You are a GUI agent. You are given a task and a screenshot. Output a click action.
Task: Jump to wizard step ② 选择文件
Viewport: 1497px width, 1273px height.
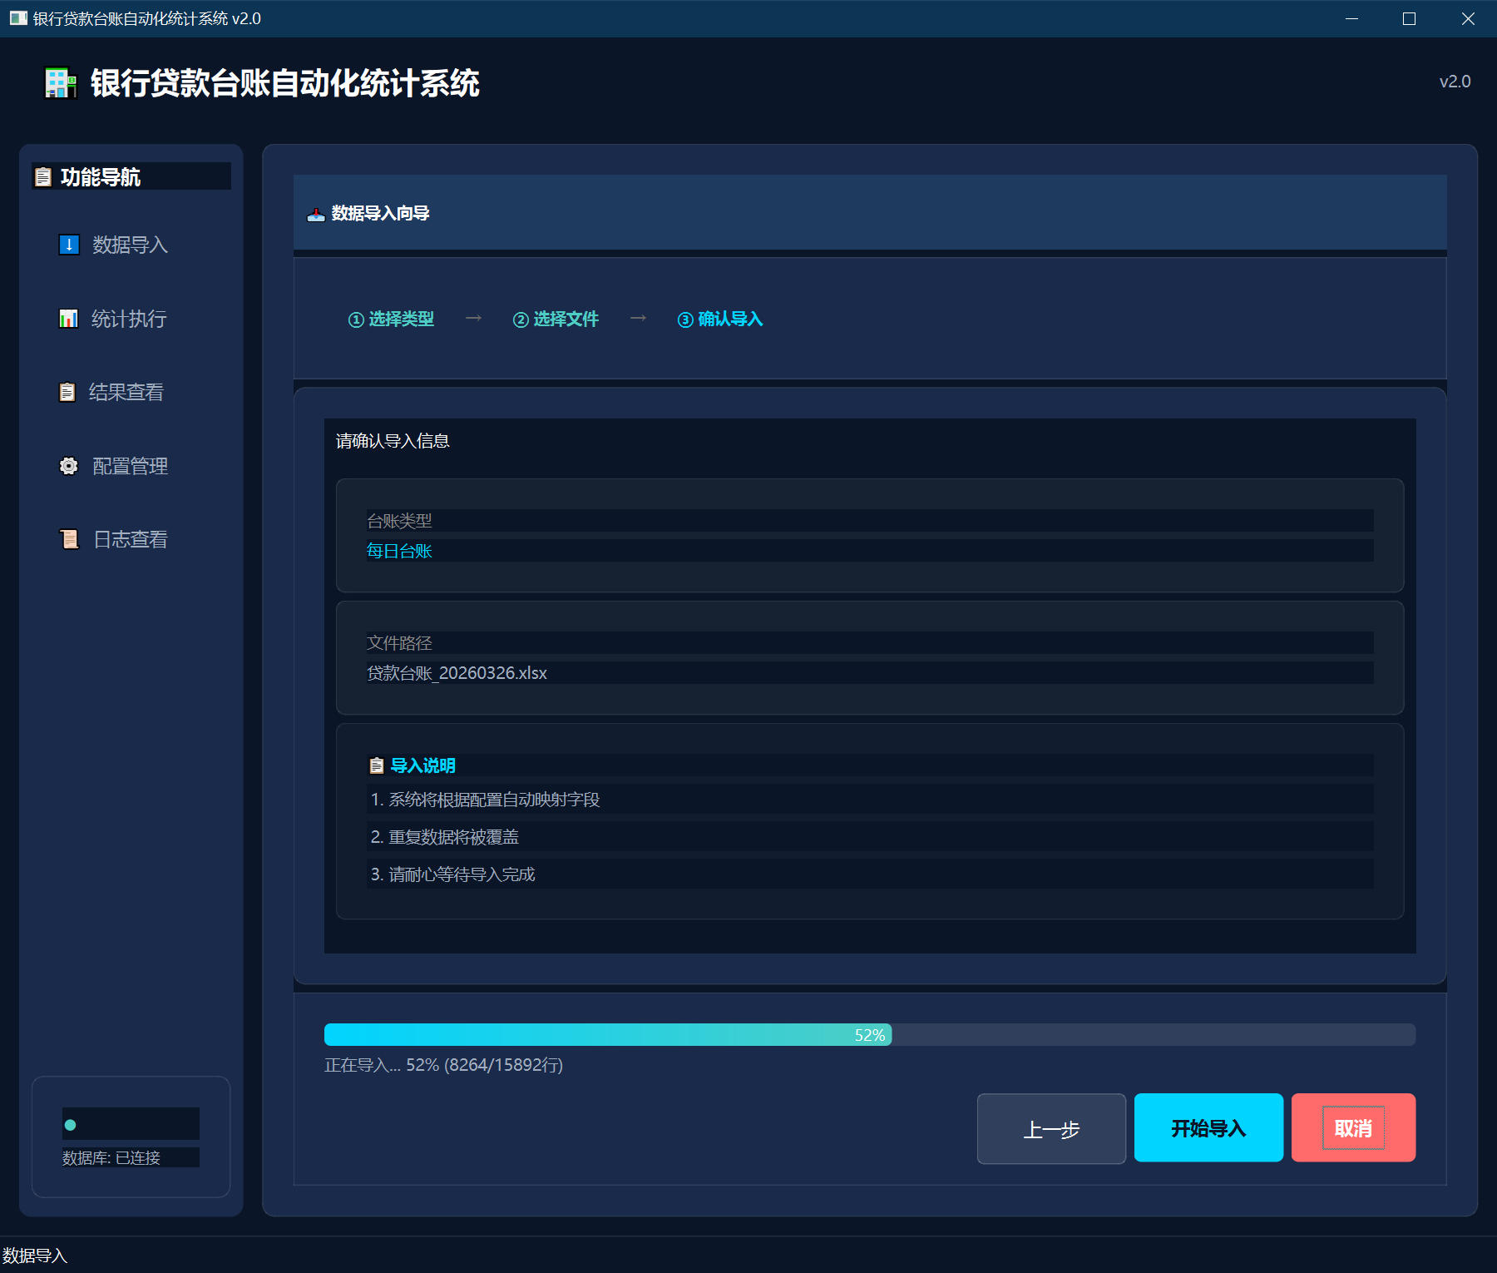pos(556,319)
